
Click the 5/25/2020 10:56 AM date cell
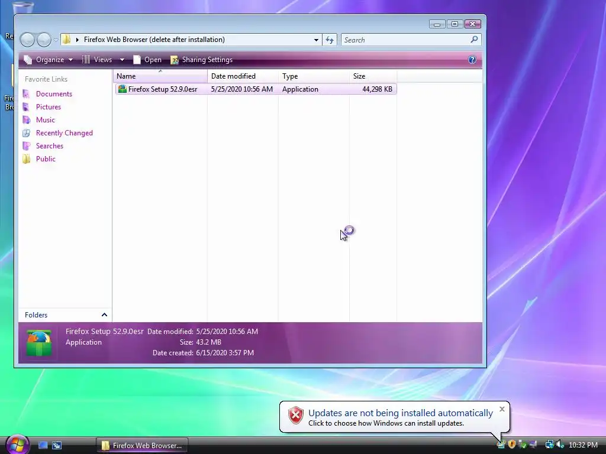(x=242, y=89)
